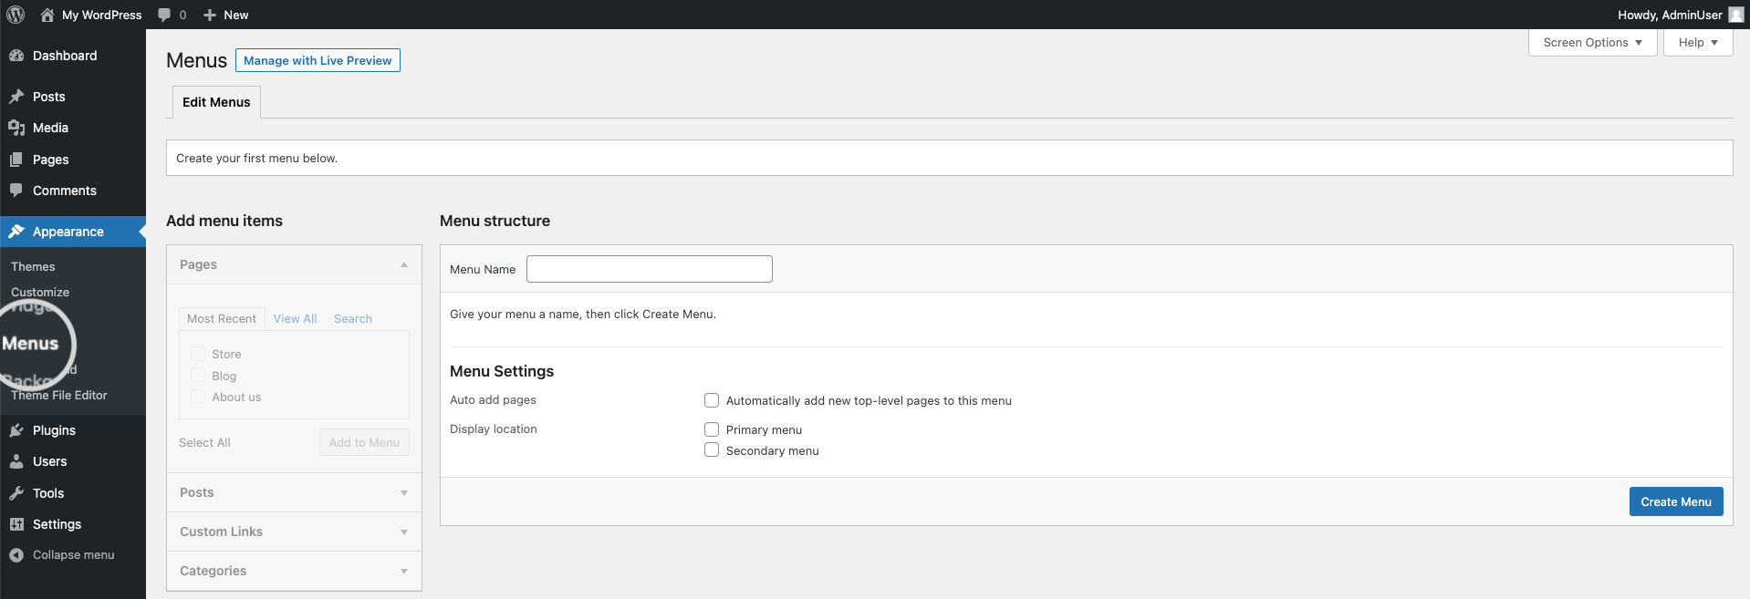Open the Settings menu item
The width and height of the screenshot is (1750, 599).
pyautogui.click(x=73, y=524)
